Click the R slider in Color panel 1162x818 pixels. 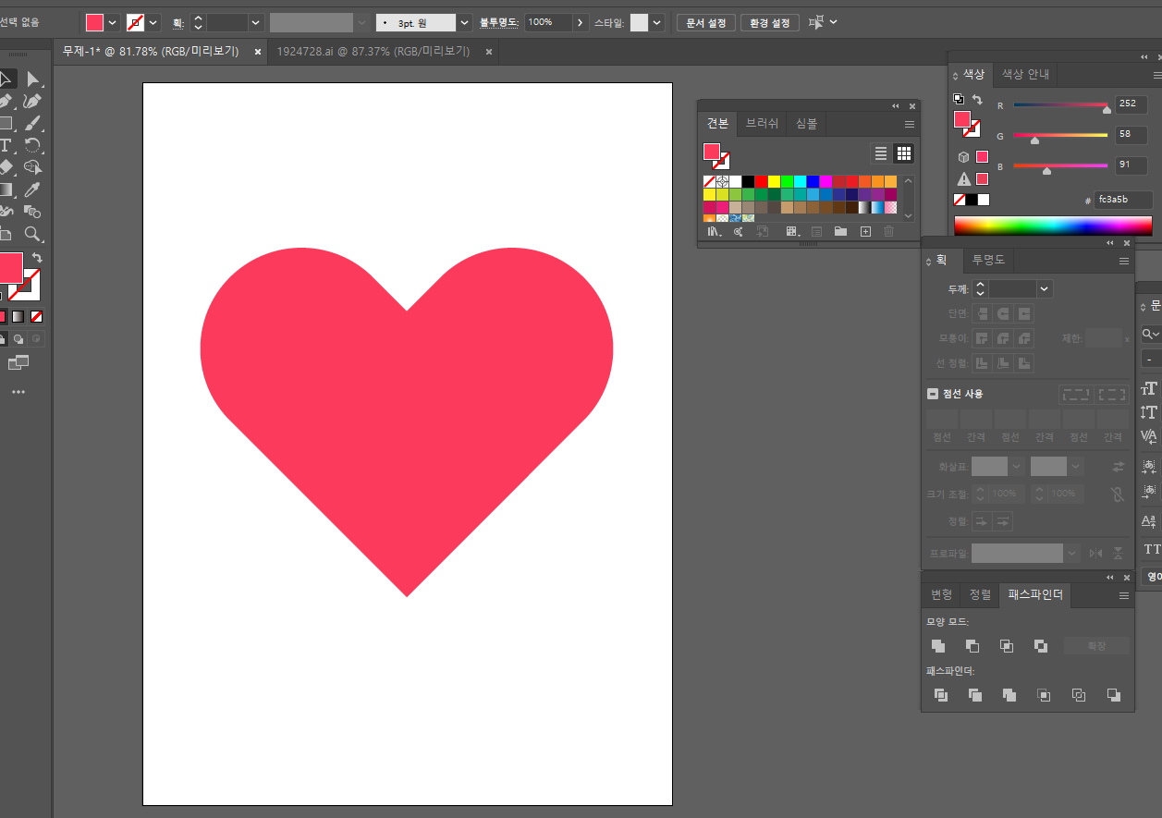[x=1060, y=105]
